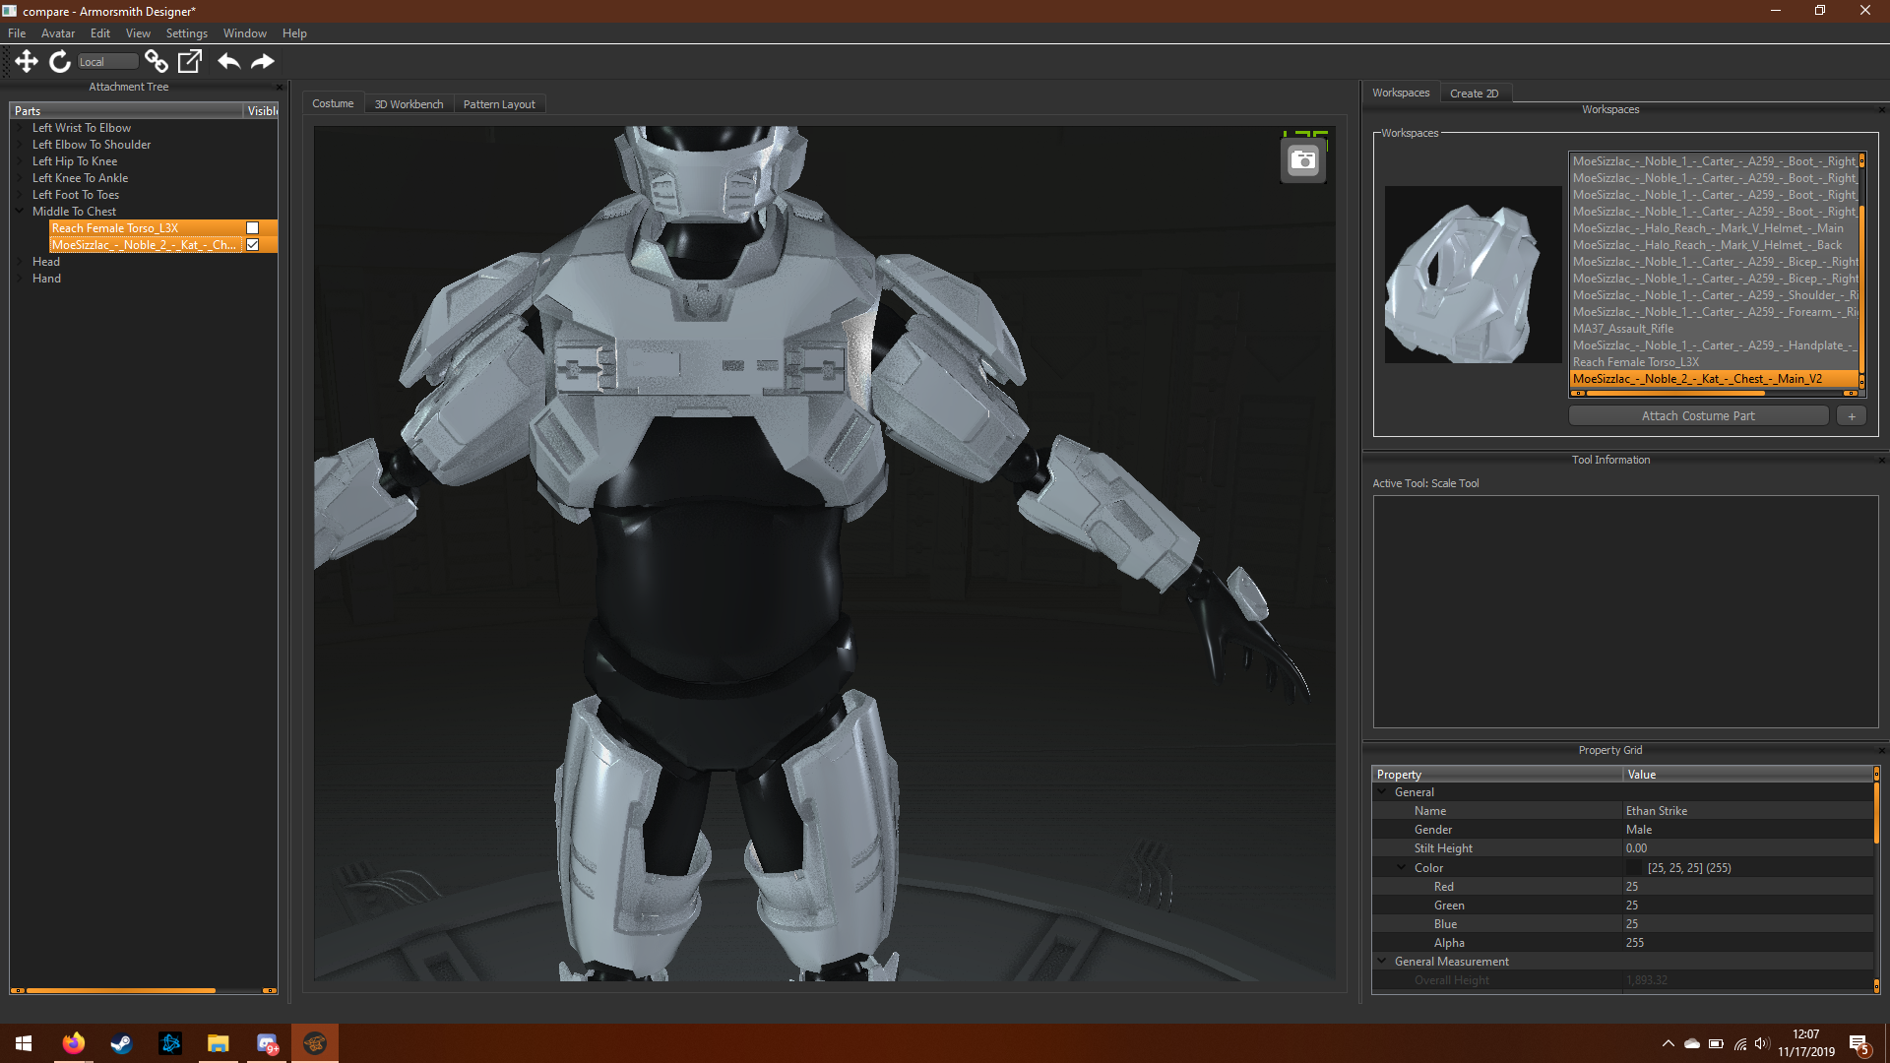The width and height of the screenshot is (1890, 1063).
Task: Collapse the Color property
Action: pos(1402,867)
